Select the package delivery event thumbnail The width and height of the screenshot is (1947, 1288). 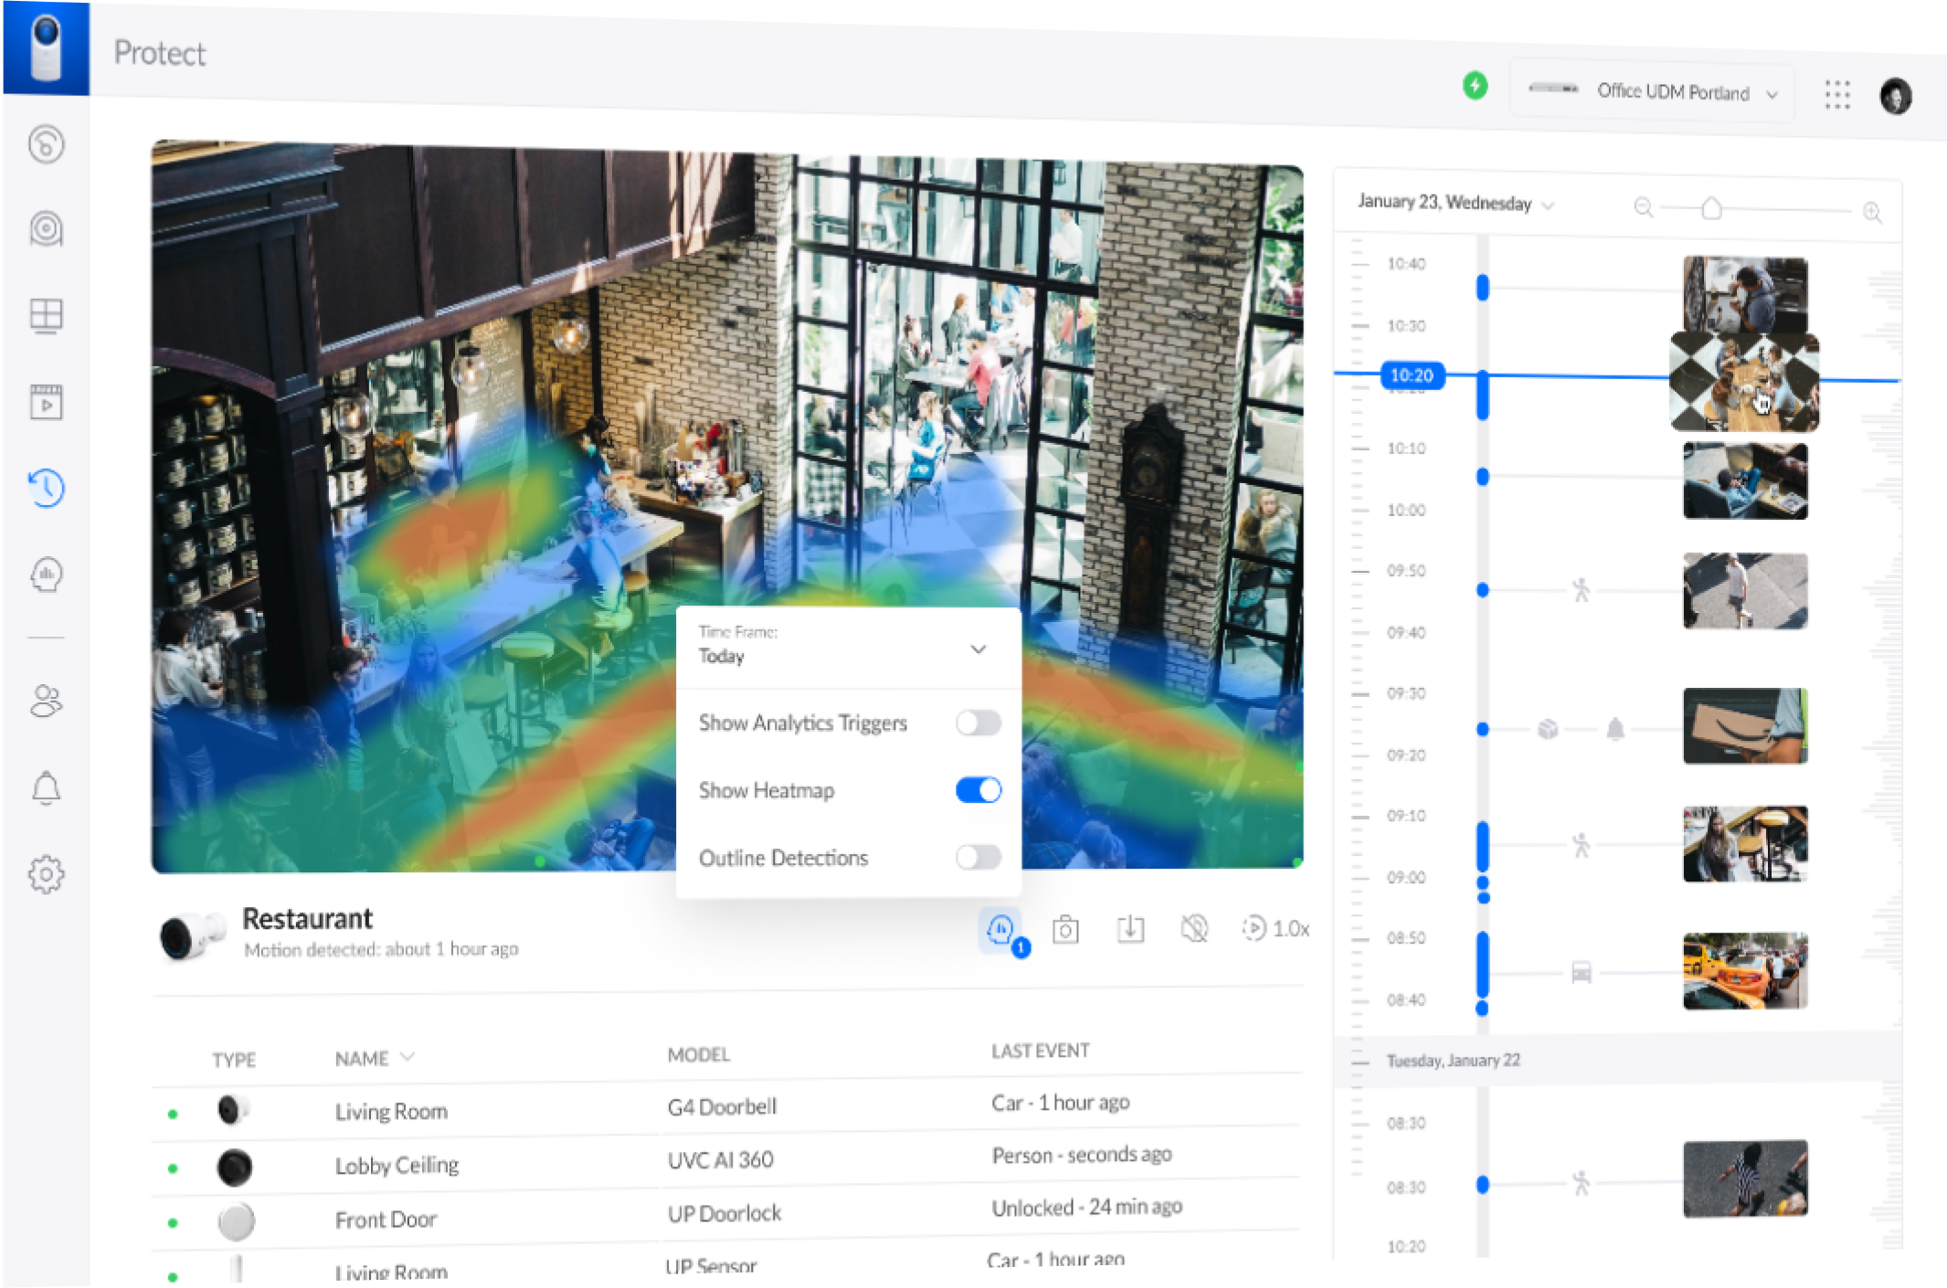coord(1745,726)
